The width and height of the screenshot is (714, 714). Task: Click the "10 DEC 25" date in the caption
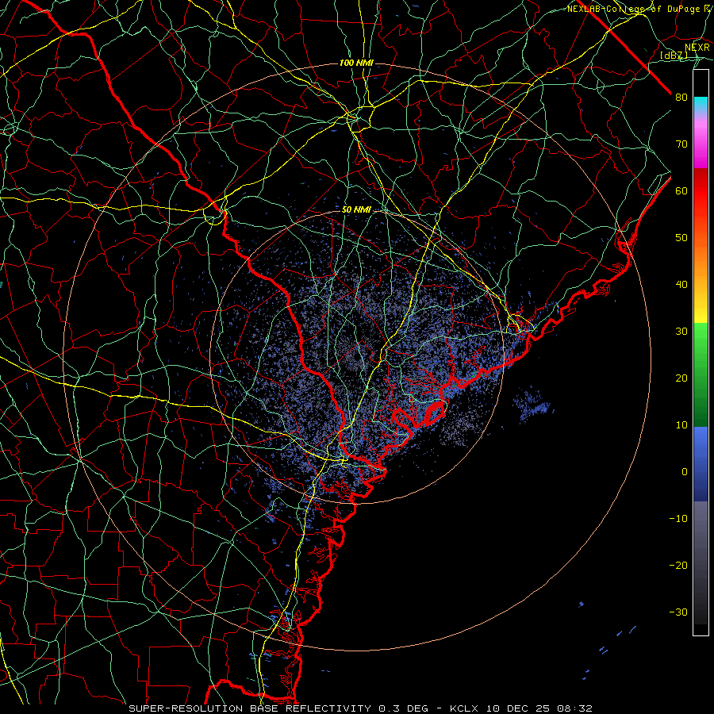(x=519, y=708)
